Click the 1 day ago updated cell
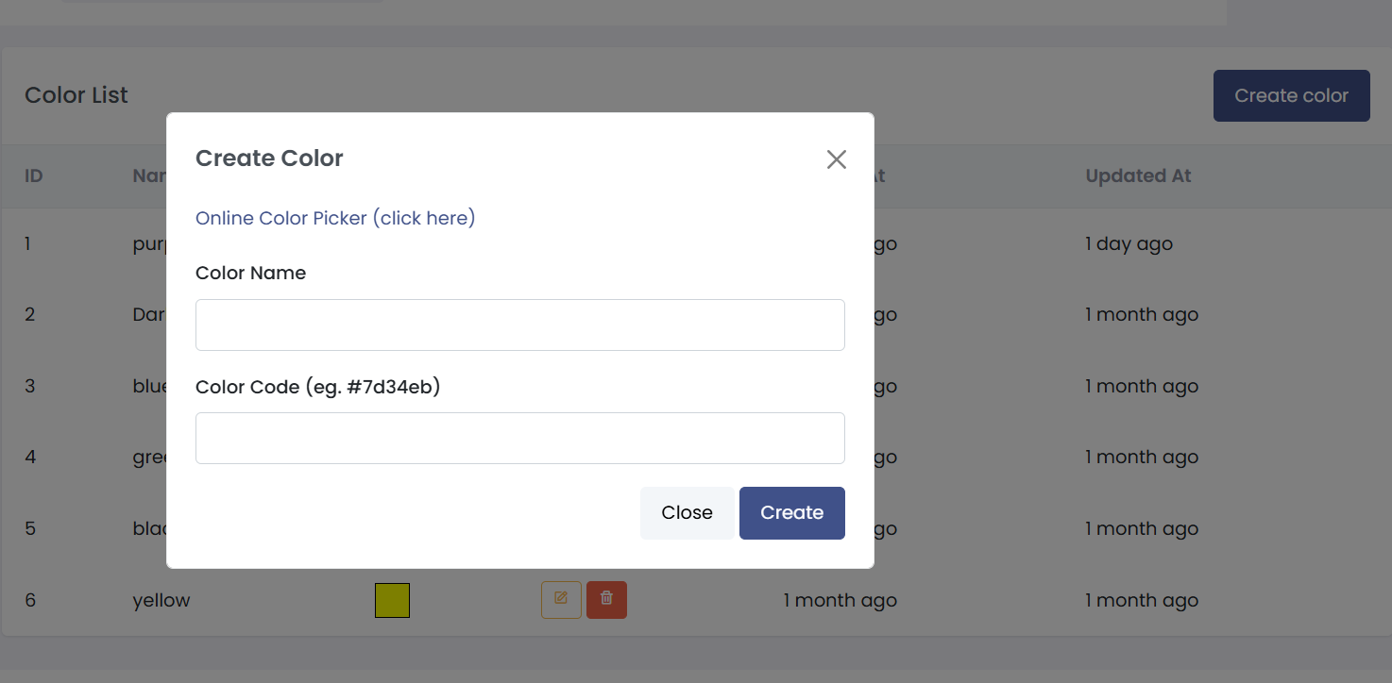This screenshot has width=1392, height=683. (1129, 243)
